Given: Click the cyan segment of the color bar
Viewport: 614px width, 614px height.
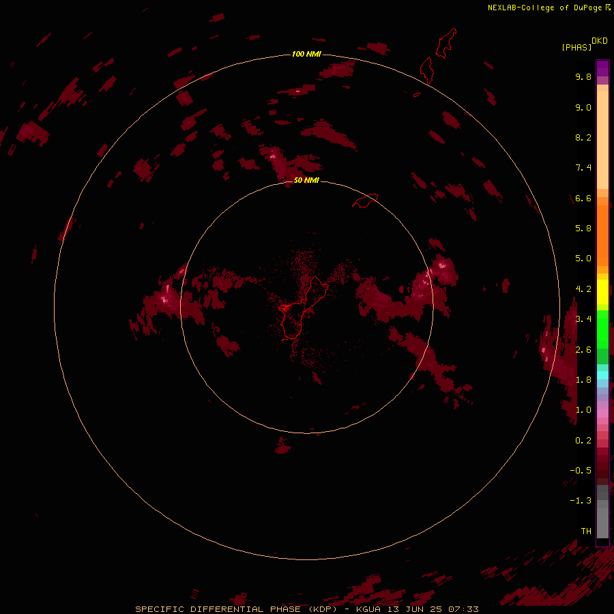Looking at the screenshot, I should click(x=602, y=375).
